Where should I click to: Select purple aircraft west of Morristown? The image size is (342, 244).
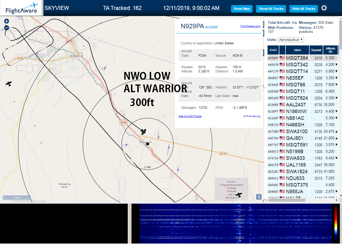tap(126, 145)
